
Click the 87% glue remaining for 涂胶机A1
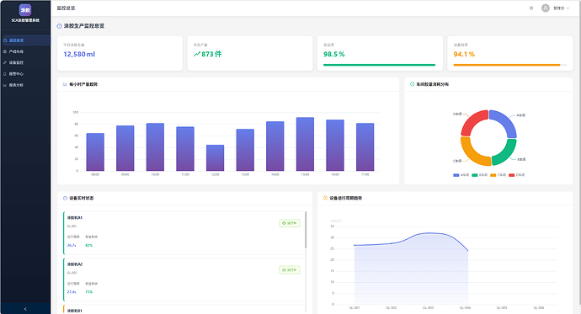pyautogui.click(x=89, y=245)
